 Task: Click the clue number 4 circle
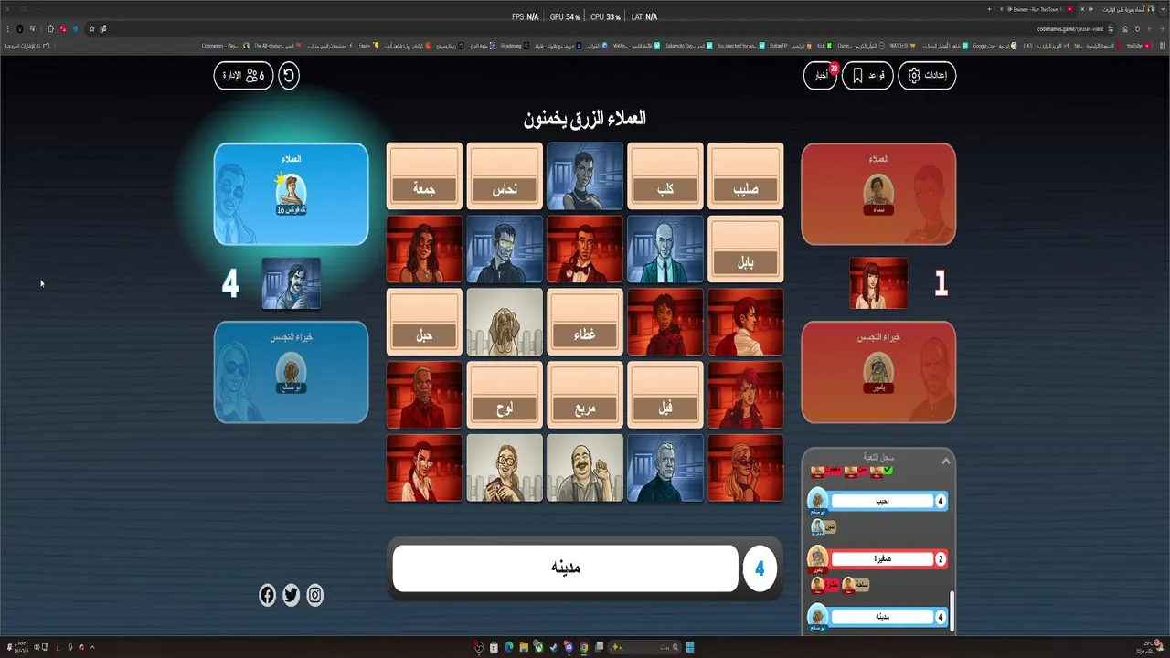coord(760,568)
